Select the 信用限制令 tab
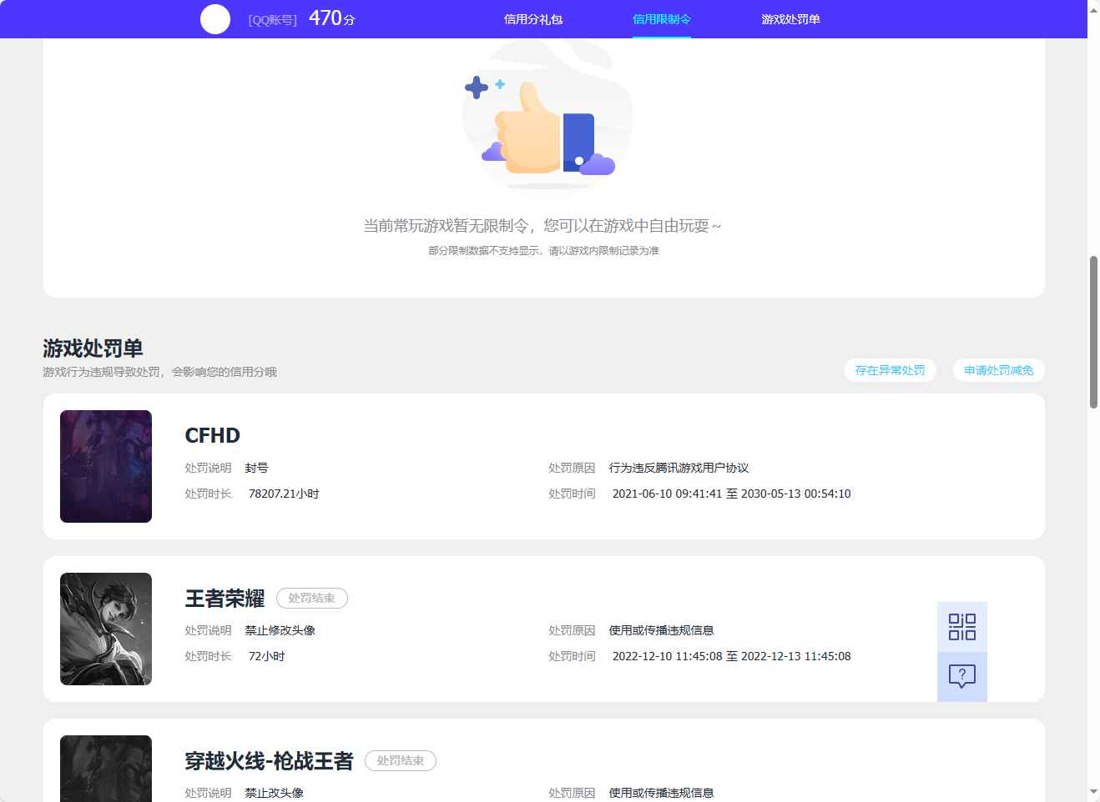The height and width of the screenshot is (802, 1100). pos(662,19)
